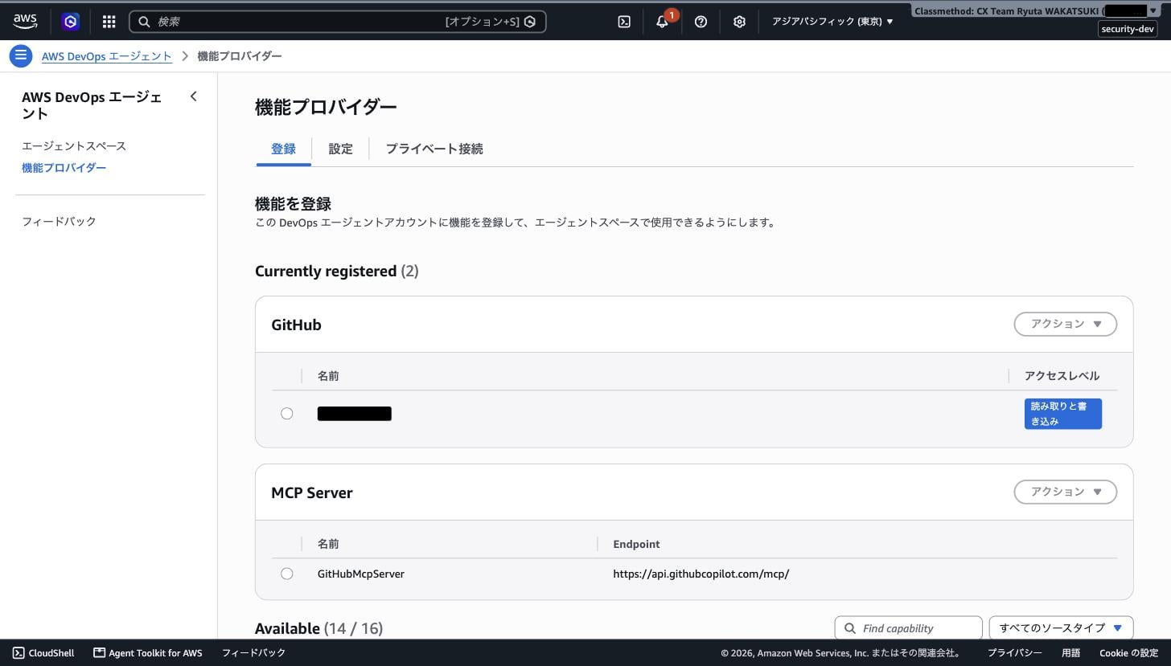The width and height of the screenshot is (1171, 666).
Task: Open the services grid menu
Action: coord(109,22)
